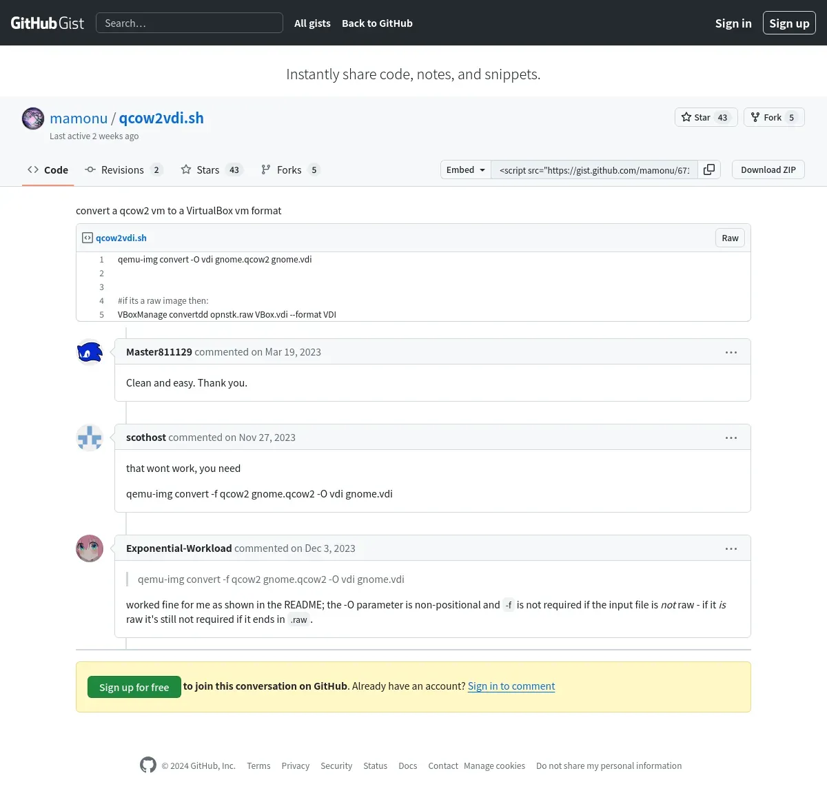This screenshot has height=802, width=827.
Task: Open the Contact footer link
Action: pos(443,765)
